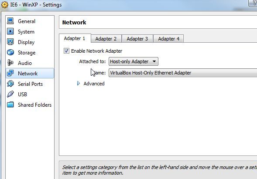Click the settings gear icon in title bar

click(4, 5)
